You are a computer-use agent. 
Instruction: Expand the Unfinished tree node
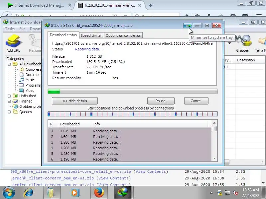[x=9, y=96]
